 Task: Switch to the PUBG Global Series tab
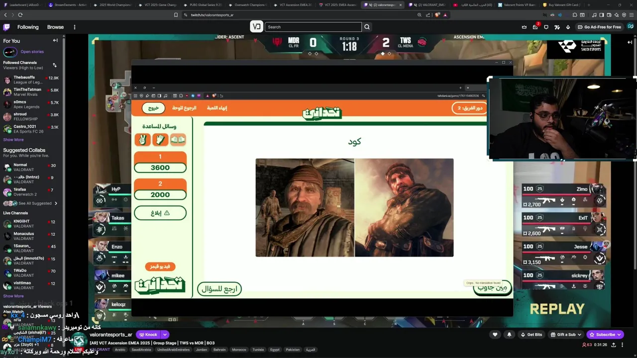203,5
